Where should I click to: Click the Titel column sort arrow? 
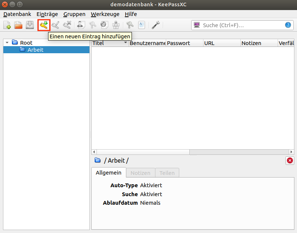126,43
